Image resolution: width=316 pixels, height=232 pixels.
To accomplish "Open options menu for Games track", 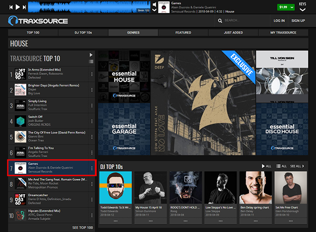I will pyautogui.click(x=92, y=168).
